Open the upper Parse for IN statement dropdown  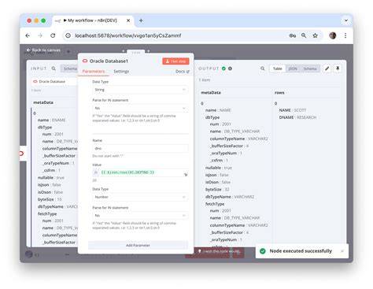click(140, 108)
